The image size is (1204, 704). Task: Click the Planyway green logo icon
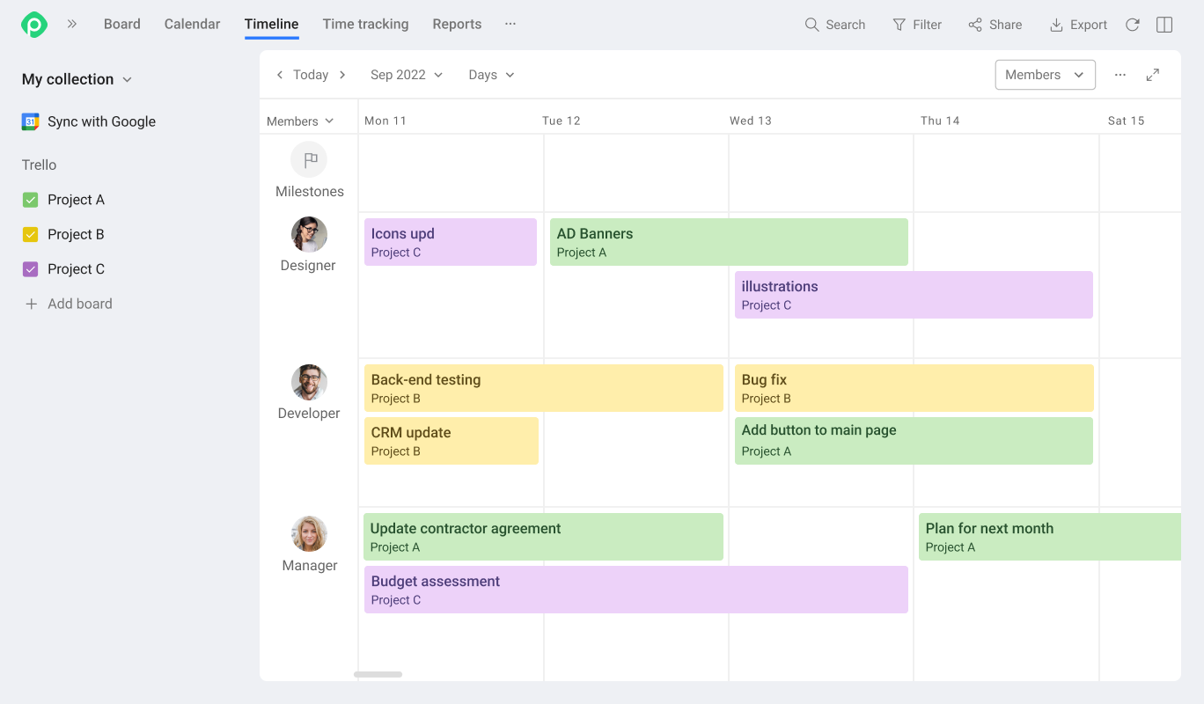(x=34, y=25)
